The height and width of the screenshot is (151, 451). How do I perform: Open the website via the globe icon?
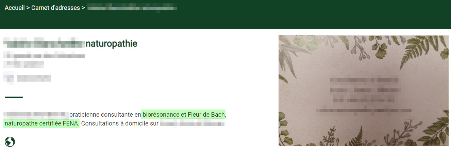tap(10, 142)
